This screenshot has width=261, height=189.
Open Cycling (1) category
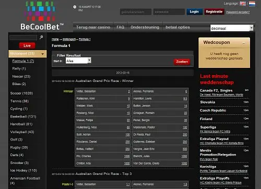click(x=19, y=109)
